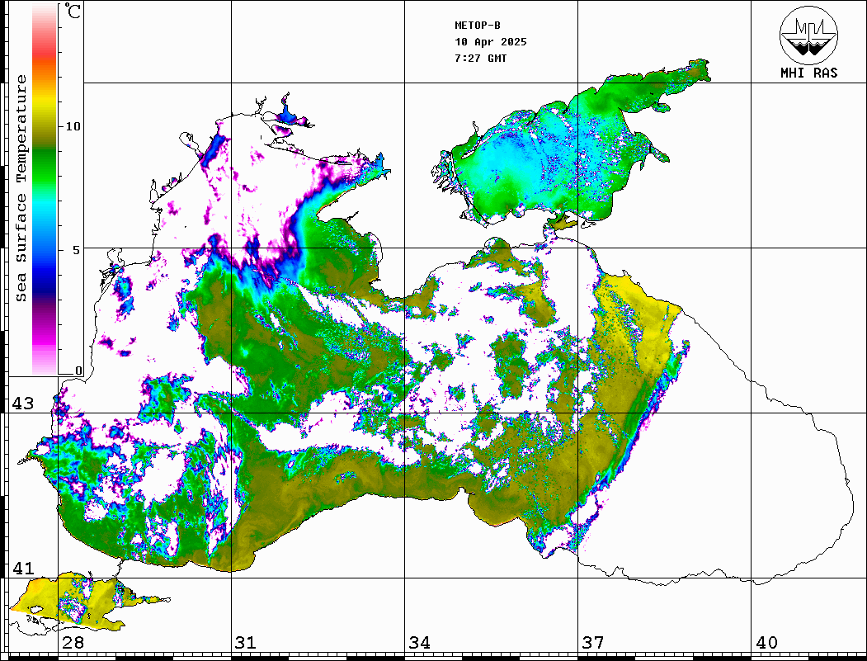Click longitude label '37'

pos(593,643)
